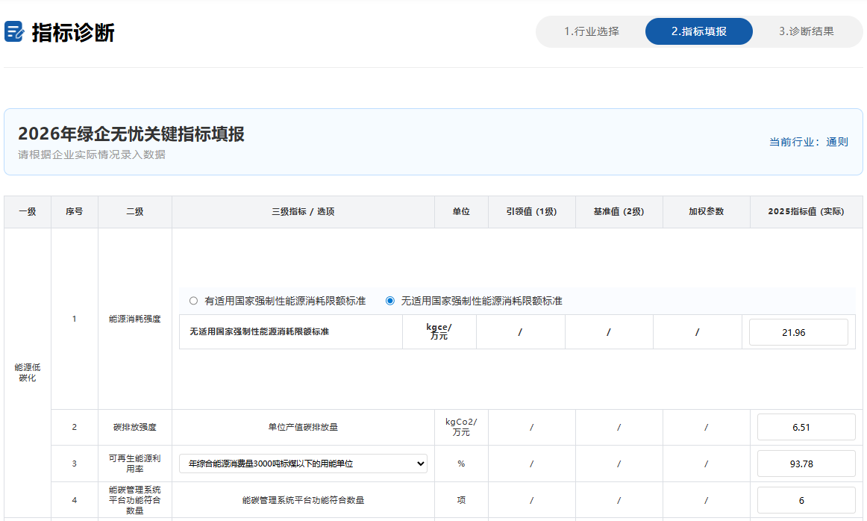This screenshot has height=521, width=867.
Task: Click the 加权参数 column header
Action: point(706,212)
